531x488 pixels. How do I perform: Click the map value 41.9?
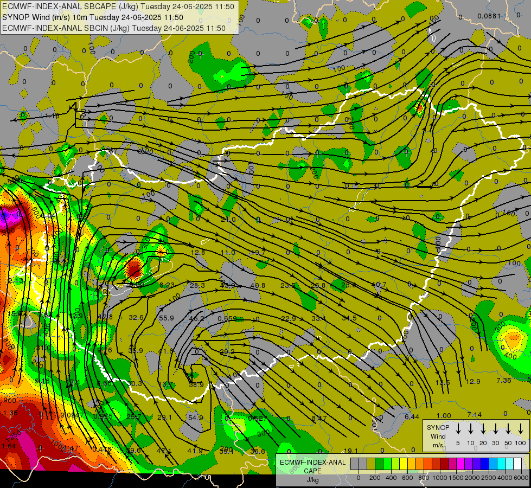[195, 451]
